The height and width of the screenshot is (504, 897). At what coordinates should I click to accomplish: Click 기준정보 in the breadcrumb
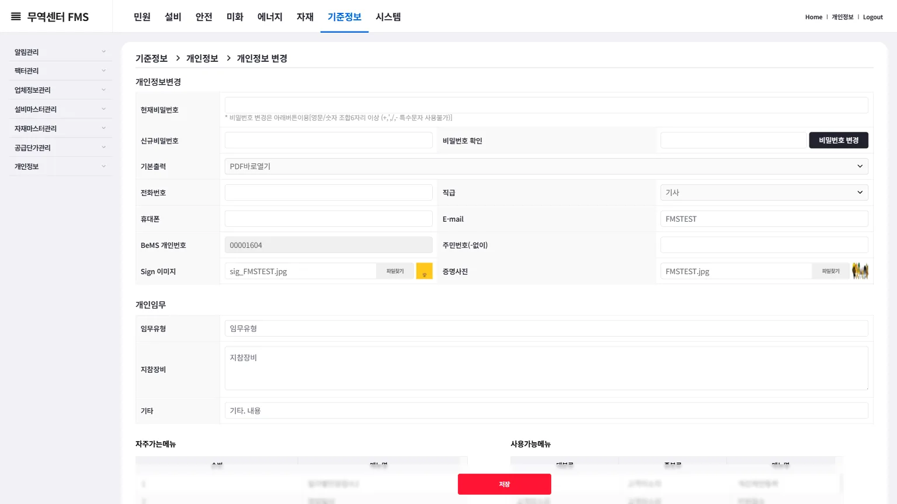[151, 58]
